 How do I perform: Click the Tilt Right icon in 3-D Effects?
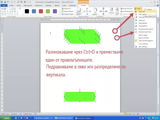pos(106,11)
